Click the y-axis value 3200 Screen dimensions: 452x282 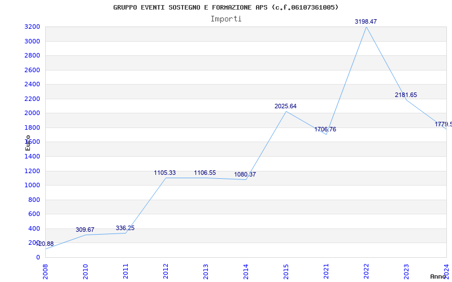(32, 27)
